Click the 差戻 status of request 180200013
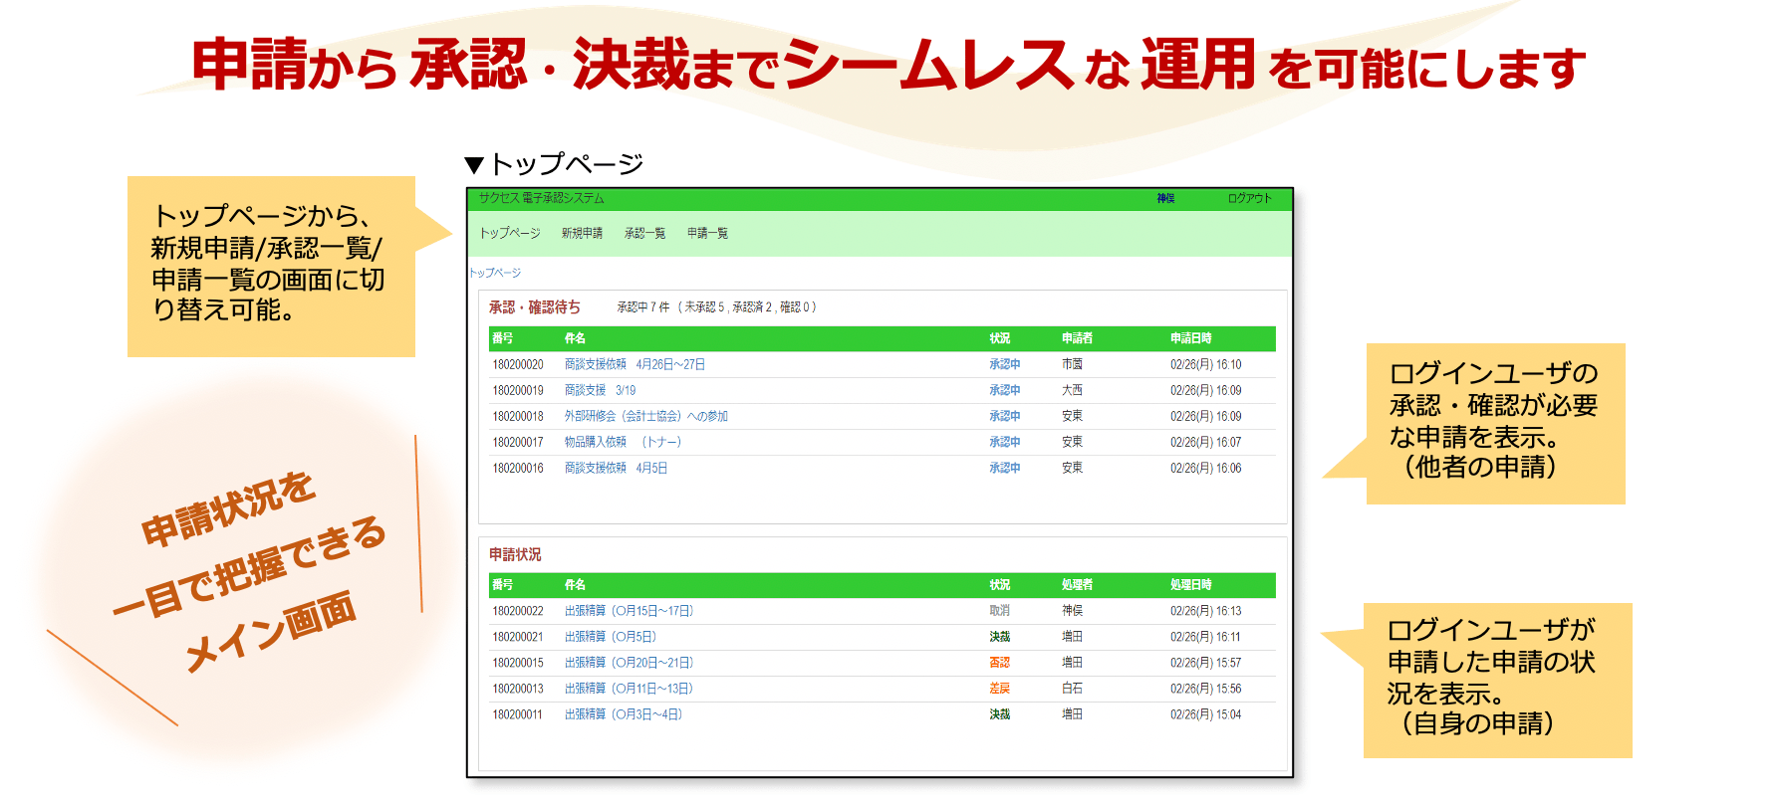This screenshot has width=1777, height=806. [999, 689]
